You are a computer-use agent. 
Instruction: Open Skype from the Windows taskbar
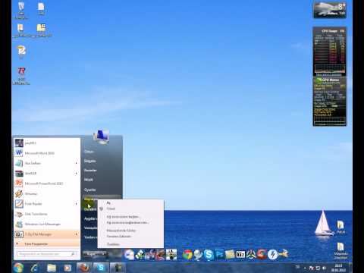pos(101,268)
